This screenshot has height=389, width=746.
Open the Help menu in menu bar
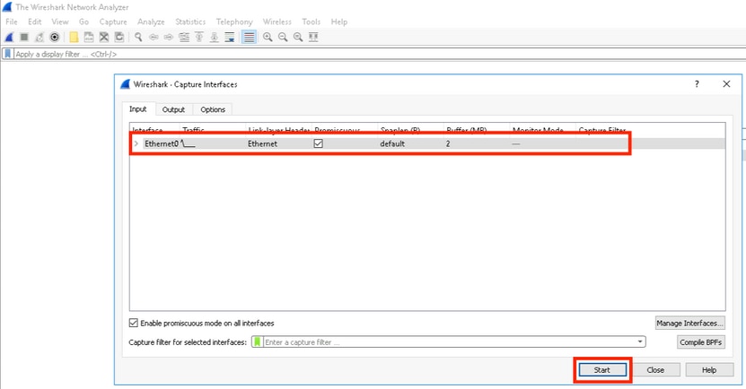pyautogui.click(x=339, y=22)
